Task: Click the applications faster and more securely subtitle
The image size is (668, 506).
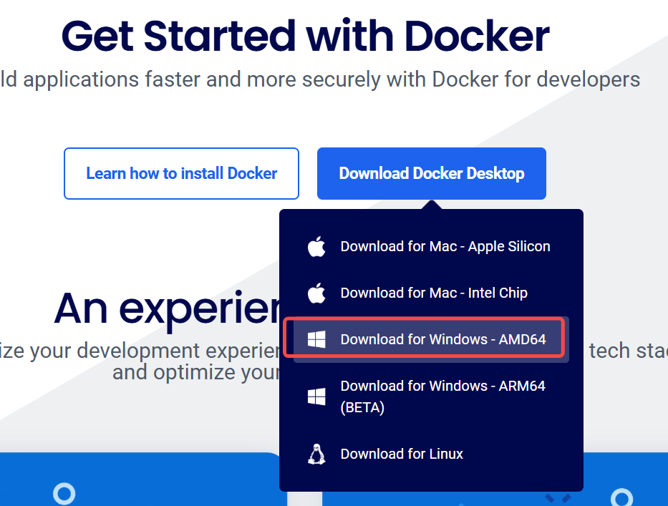Action: (320, 79)
